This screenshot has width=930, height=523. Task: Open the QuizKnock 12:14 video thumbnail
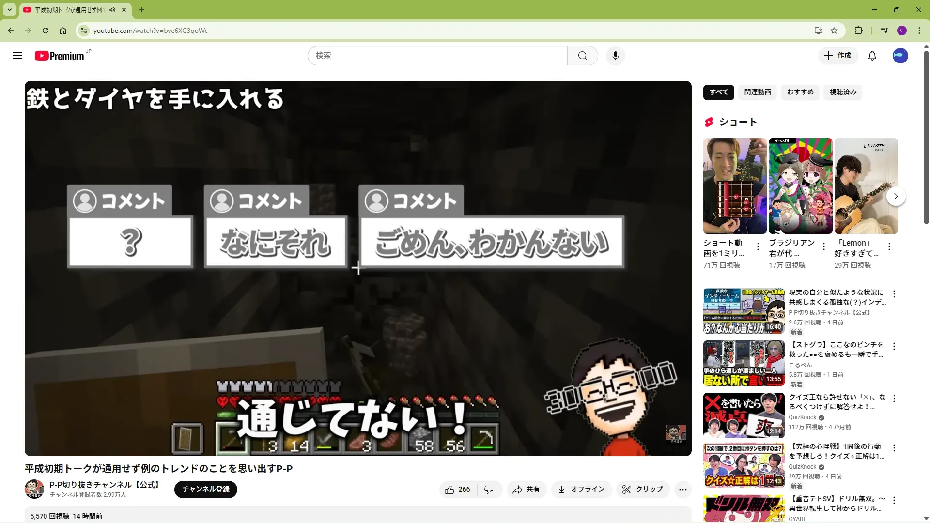[743, 415]
